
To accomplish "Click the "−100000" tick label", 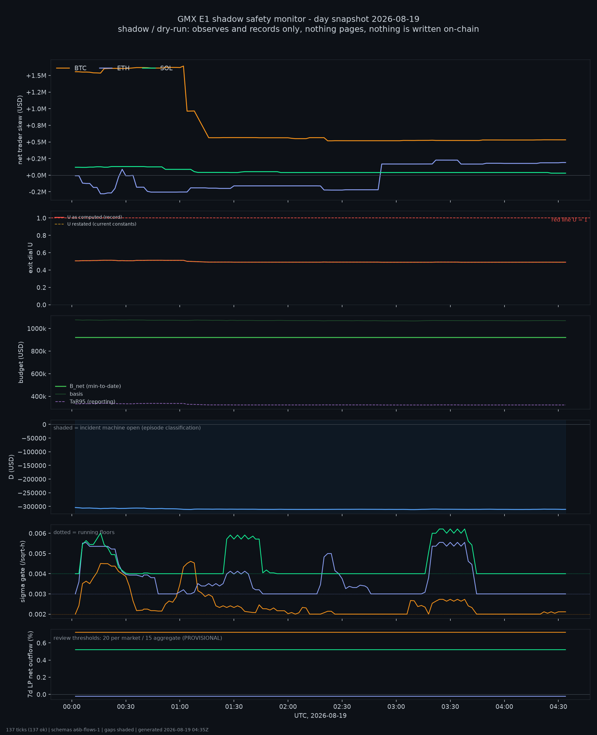I will [x=32, y=452].
